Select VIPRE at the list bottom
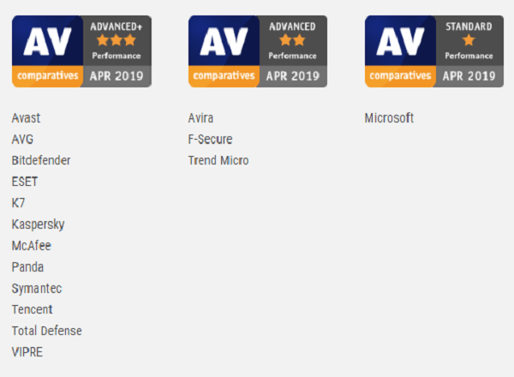514x377 pixels. click(27, 352)
